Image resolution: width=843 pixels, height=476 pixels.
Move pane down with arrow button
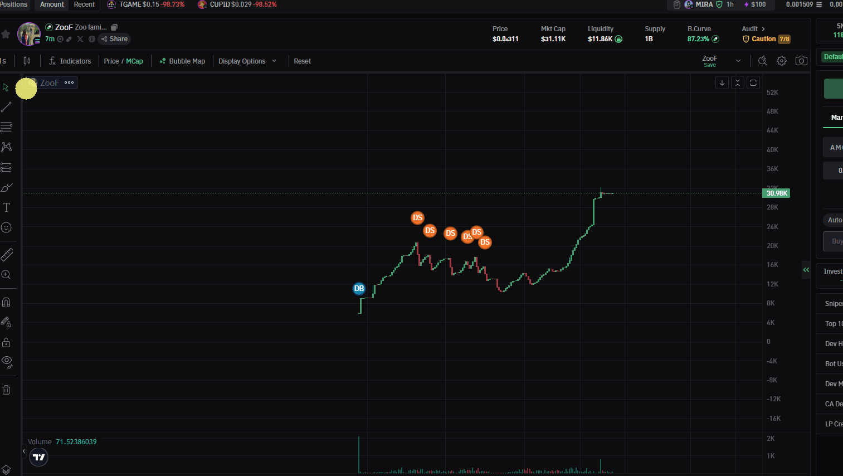click(722, 82)
